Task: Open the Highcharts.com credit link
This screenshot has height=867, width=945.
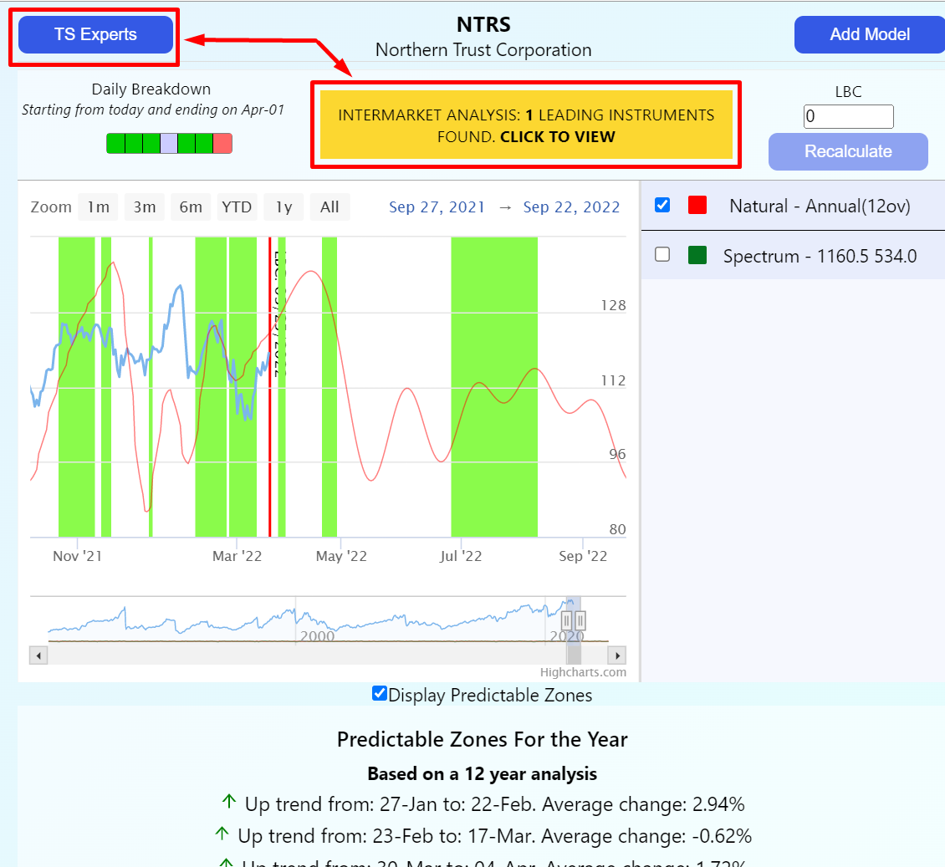Action: coord(583,672)
